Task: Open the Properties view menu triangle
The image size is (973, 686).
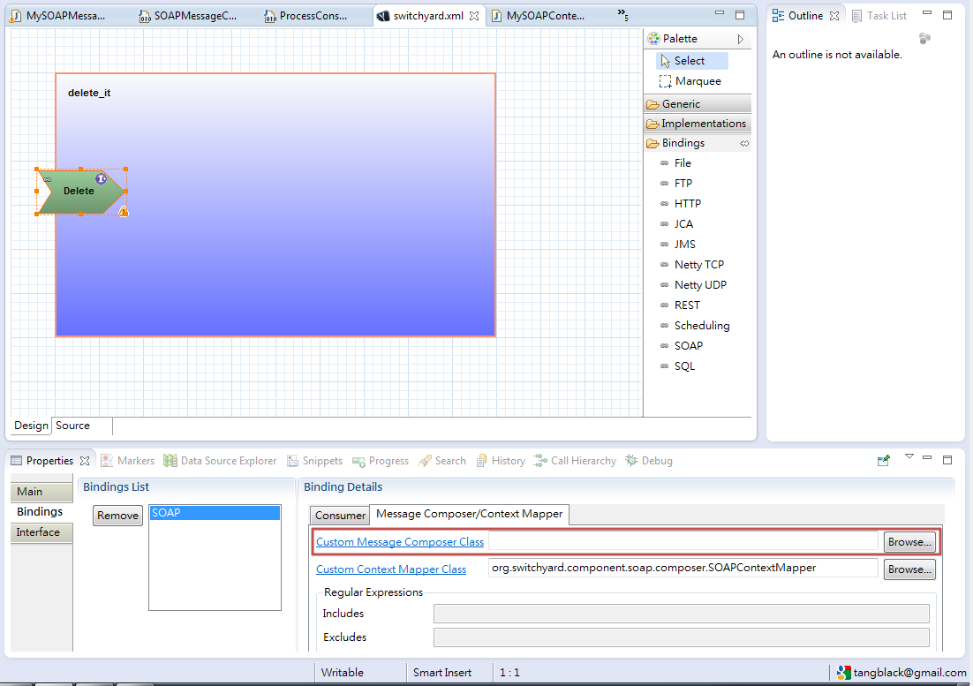Action: tap(909, 457)
